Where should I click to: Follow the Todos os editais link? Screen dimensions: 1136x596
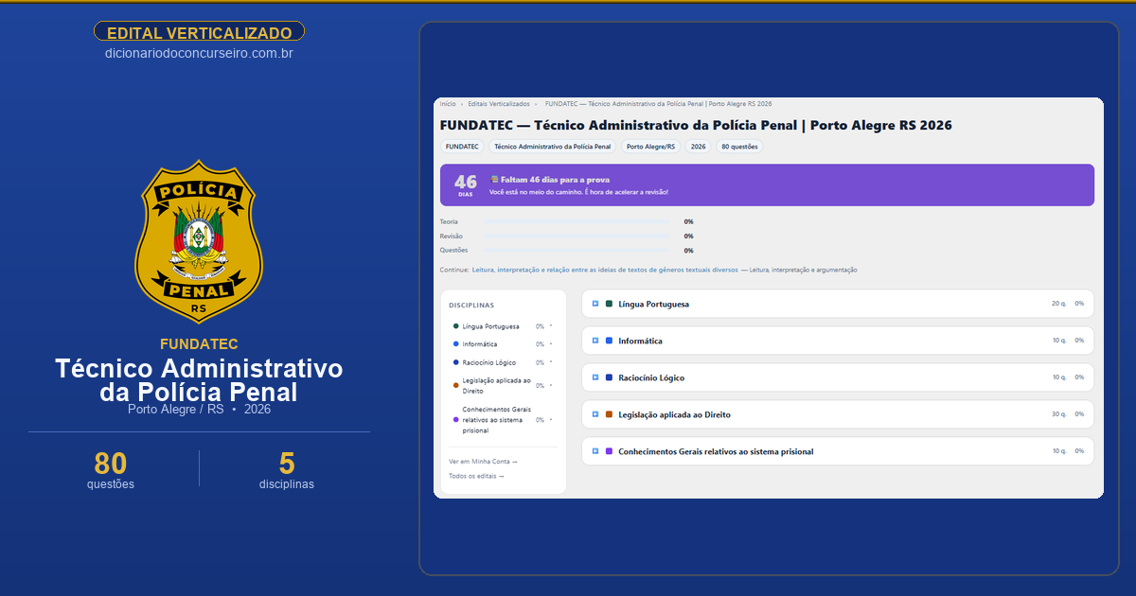click(x=476, y=477)
